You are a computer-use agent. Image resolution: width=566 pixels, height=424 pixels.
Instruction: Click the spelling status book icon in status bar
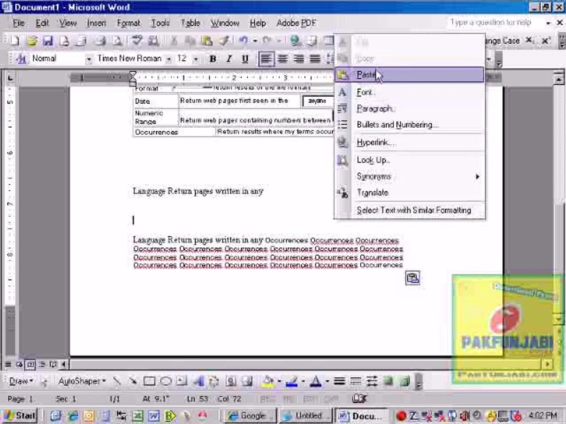pos(359,399)
